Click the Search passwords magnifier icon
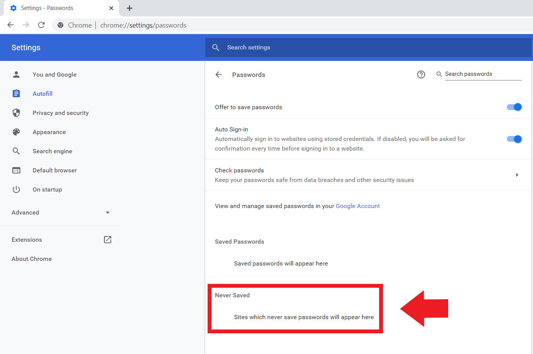Screen dimensions: 533x354 [x=439, y=74]
